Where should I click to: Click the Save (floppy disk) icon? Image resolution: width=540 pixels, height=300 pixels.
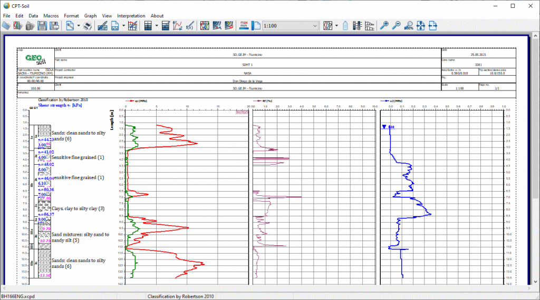click(43, 25)
